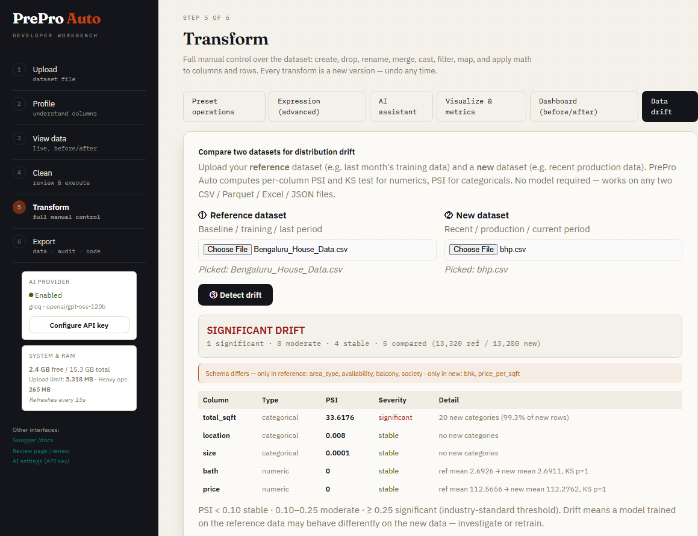Click the drift summary counts line
Image resolution: width=698 pixels, height=536 pixels.
[373, 344]
